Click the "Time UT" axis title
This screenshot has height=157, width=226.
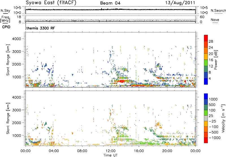click(110, 155)
